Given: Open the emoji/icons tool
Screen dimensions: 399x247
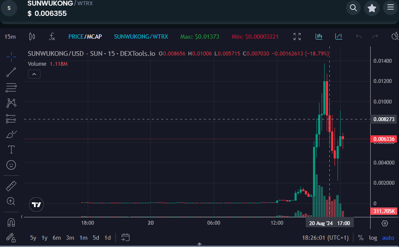Looking at the screenshot, I should [x=11, y=165].
